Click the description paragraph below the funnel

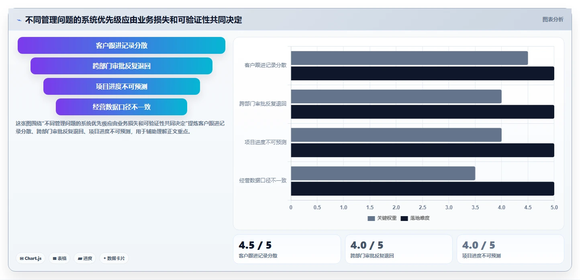click(120, 127)
